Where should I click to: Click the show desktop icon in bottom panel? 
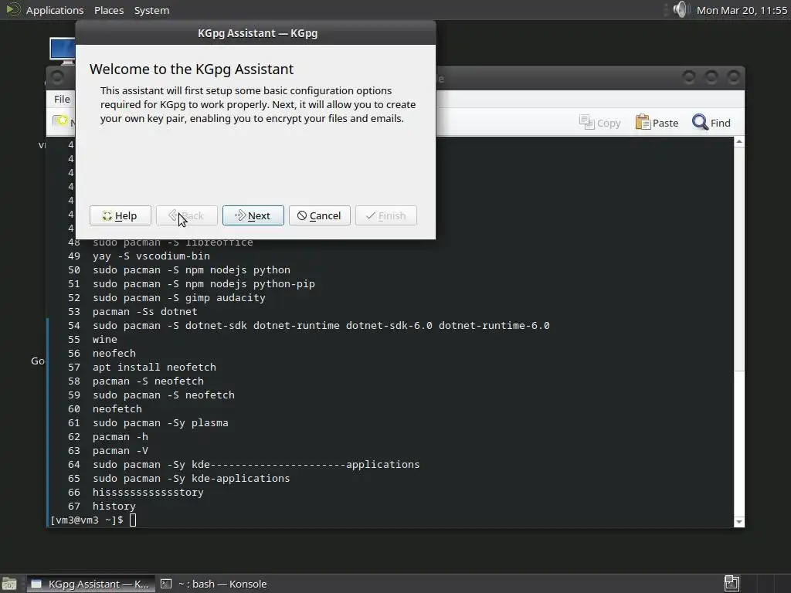9,584
